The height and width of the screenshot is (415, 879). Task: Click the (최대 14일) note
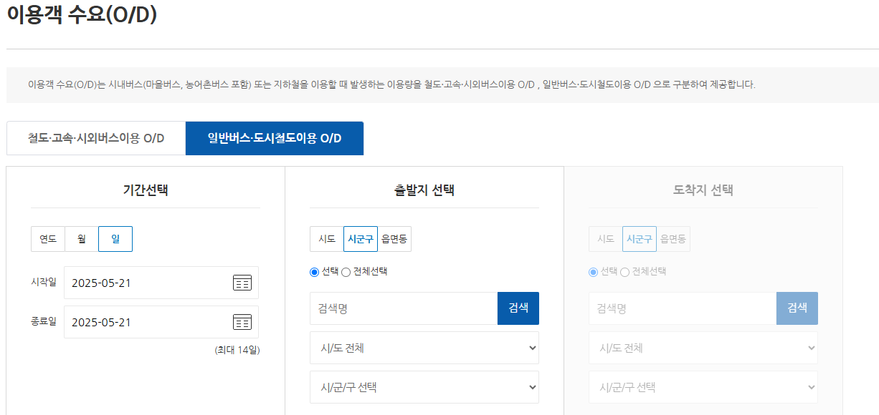(x=237, y=350)
